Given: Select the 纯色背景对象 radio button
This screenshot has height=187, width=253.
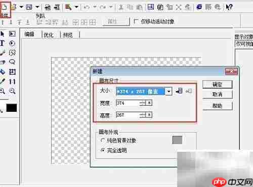Looking at the screenshot, I should [103, 140].
